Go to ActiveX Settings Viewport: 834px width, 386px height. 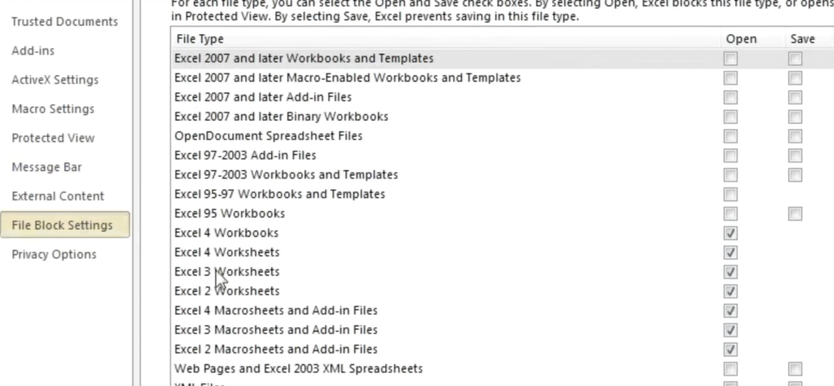[55, 80]
